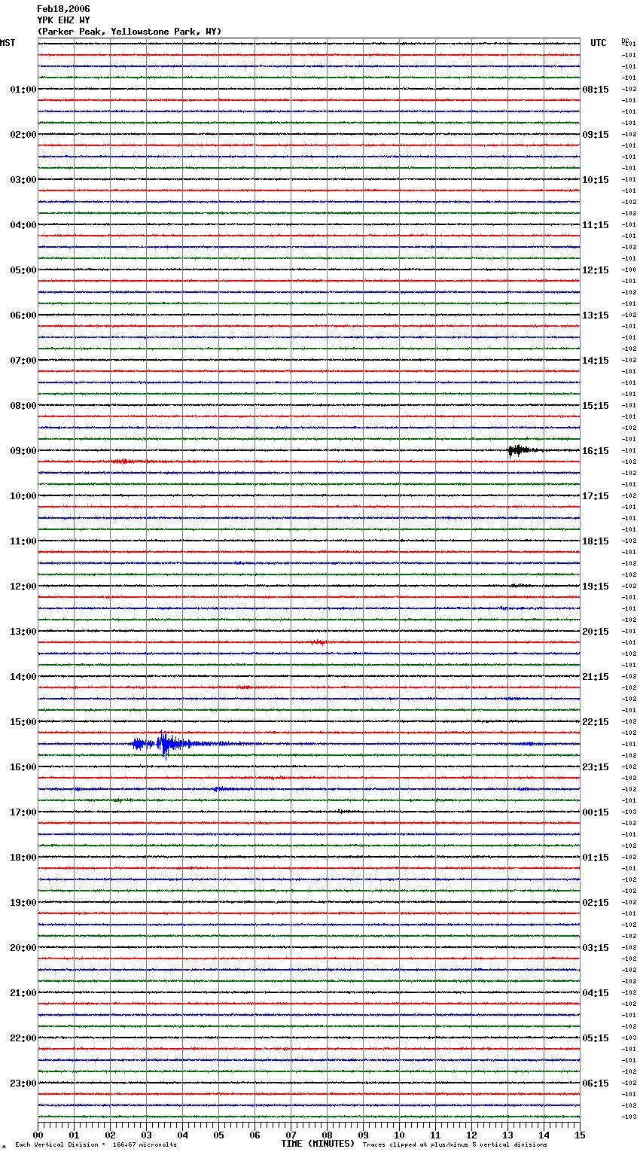Screen dimensions: 640x1155
Task: Select the 03:00 MST hour label
Action: [23, 180]
